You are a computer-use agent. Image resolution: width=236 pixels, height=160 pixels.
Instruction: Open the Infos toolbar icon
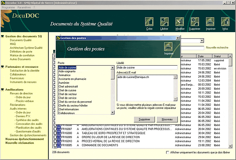[x=225, y=22]
